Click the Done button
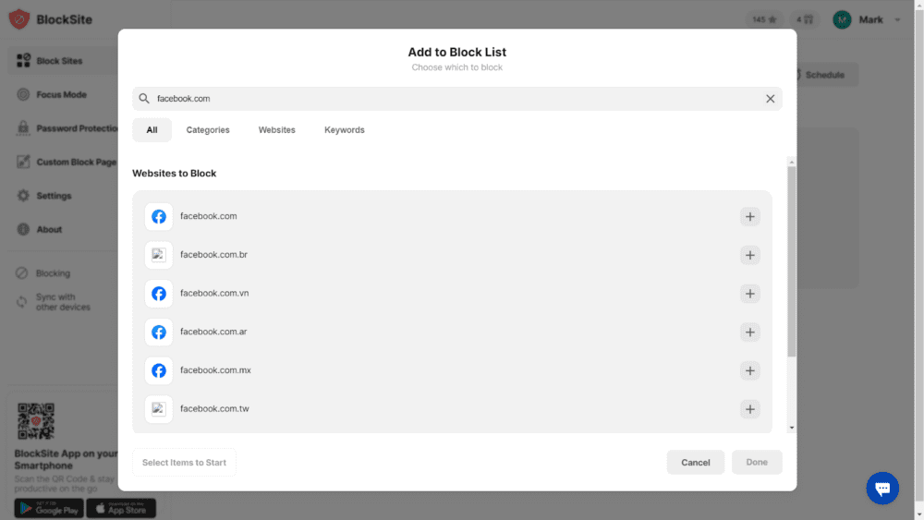 click(x=756, y=463)
